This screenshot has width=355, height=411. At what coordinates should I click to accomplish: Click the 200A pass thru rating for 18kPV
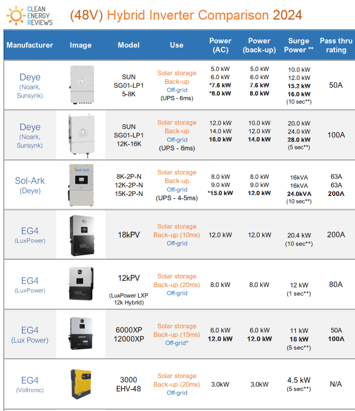[x=336, y=235]
